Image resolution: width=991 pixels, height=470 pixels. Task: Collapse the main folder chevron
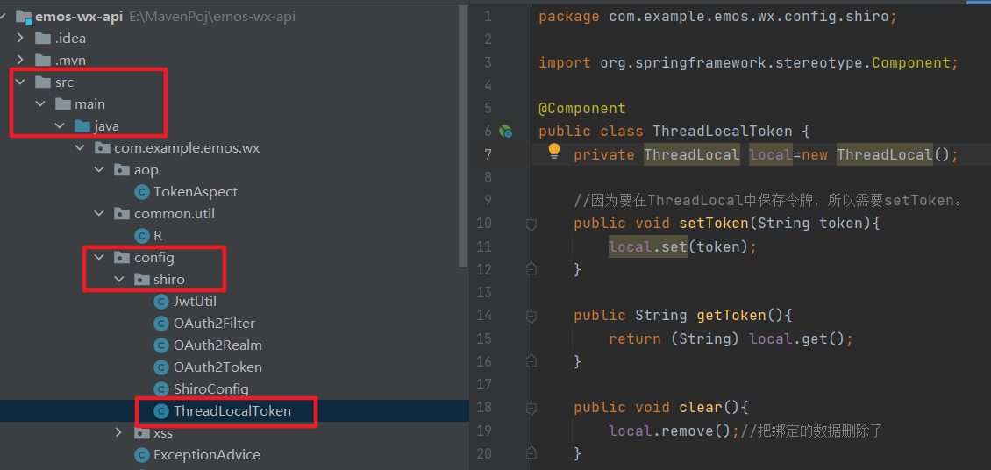(40, 103)
